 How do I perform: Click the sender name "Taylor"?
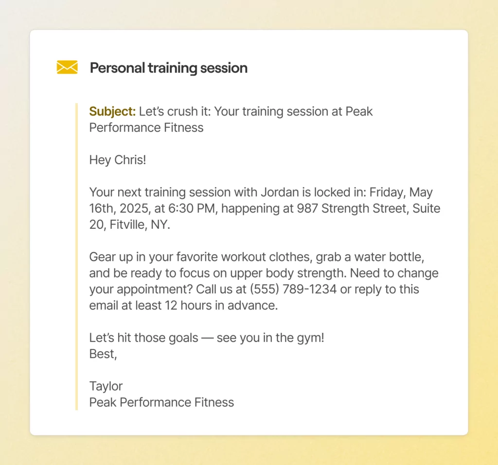[106, 386]
